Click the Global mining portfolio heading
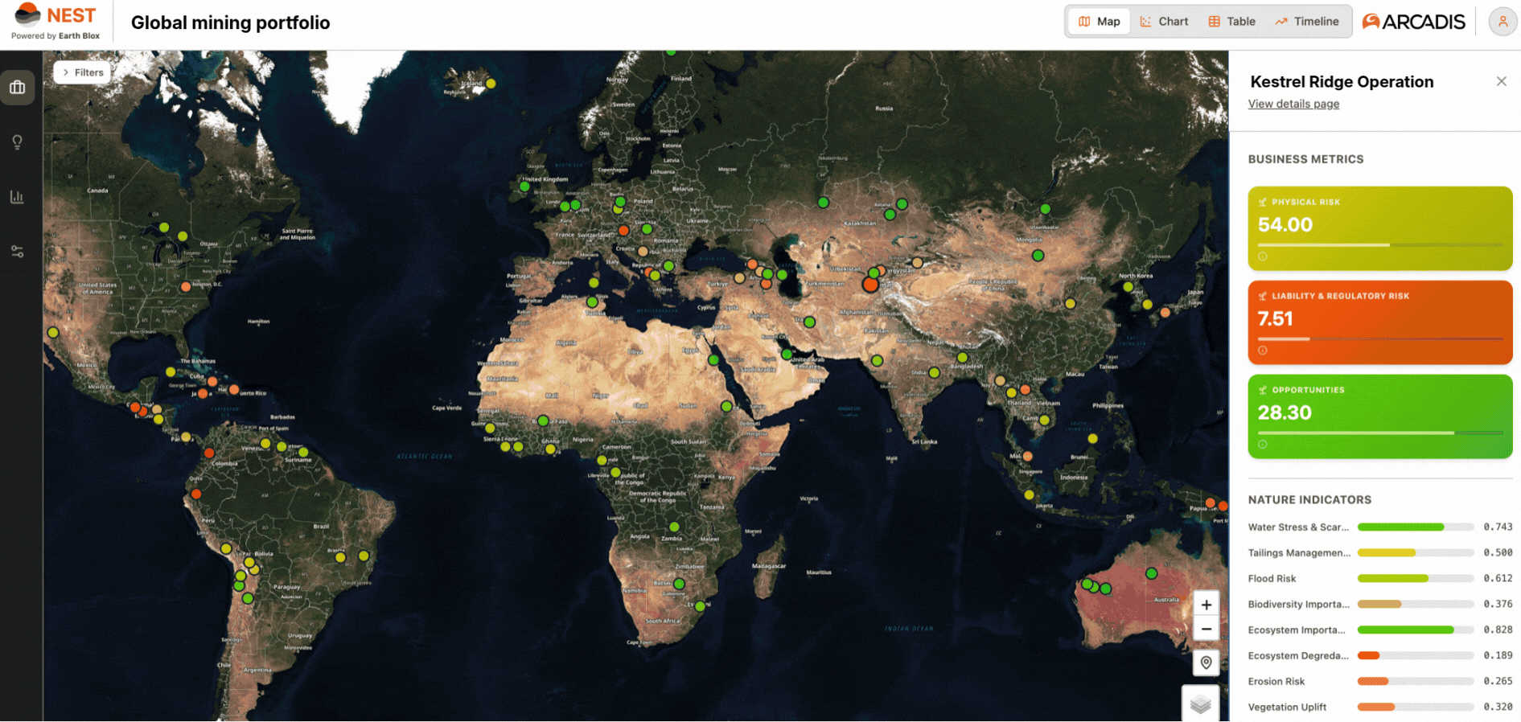 230,23
